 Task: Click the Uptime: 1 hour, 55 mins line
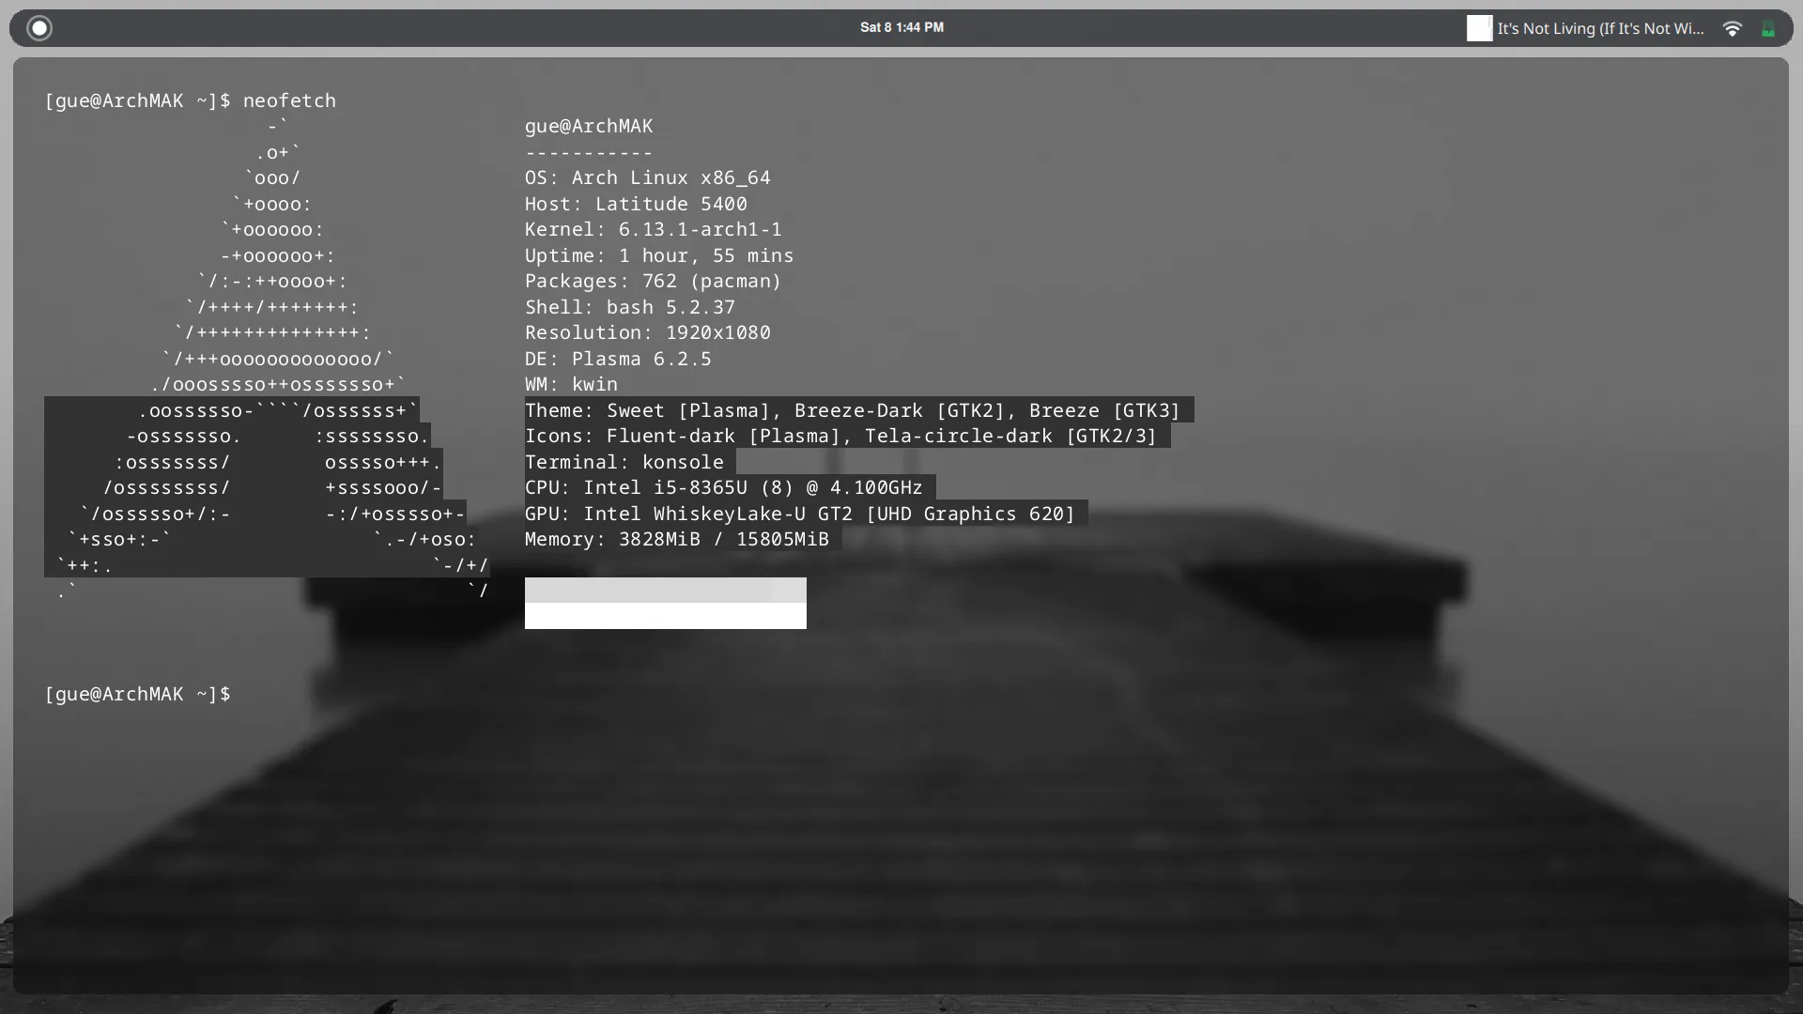coord(657,255)
